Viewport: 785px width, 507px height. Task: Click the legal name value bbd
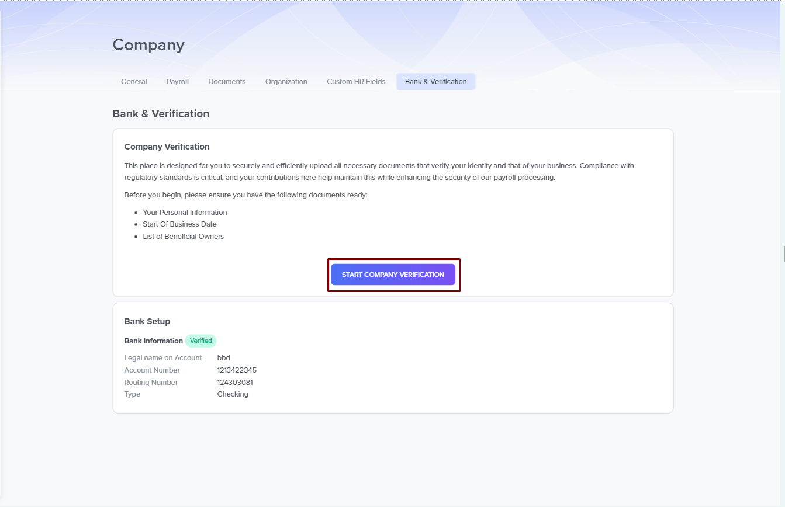click(x=224, y=358)
